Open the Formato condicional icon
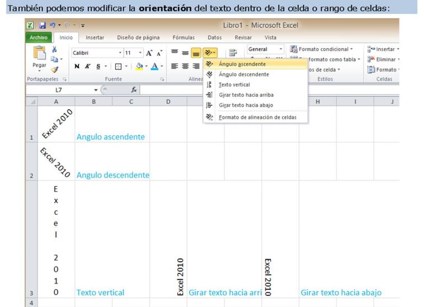Screen dimensions: 424x307 294,49
